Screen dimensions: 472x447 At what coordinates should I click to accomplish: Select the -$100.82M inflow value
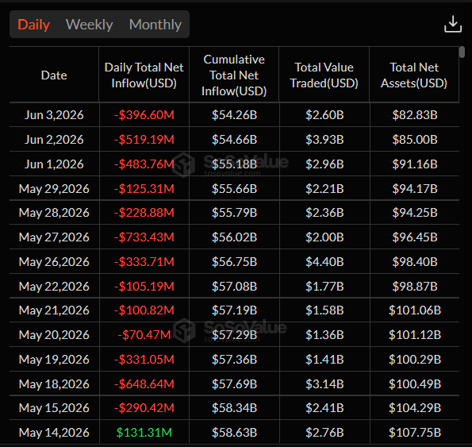144,310
